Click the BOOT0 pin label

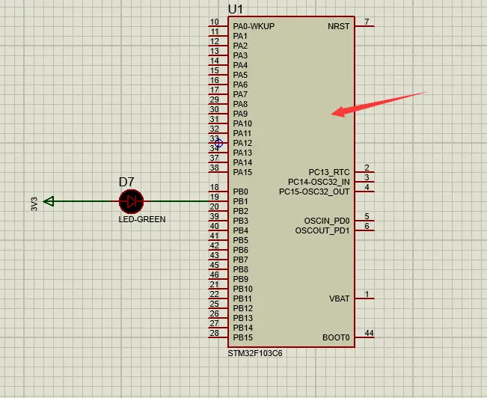(336, 337)
